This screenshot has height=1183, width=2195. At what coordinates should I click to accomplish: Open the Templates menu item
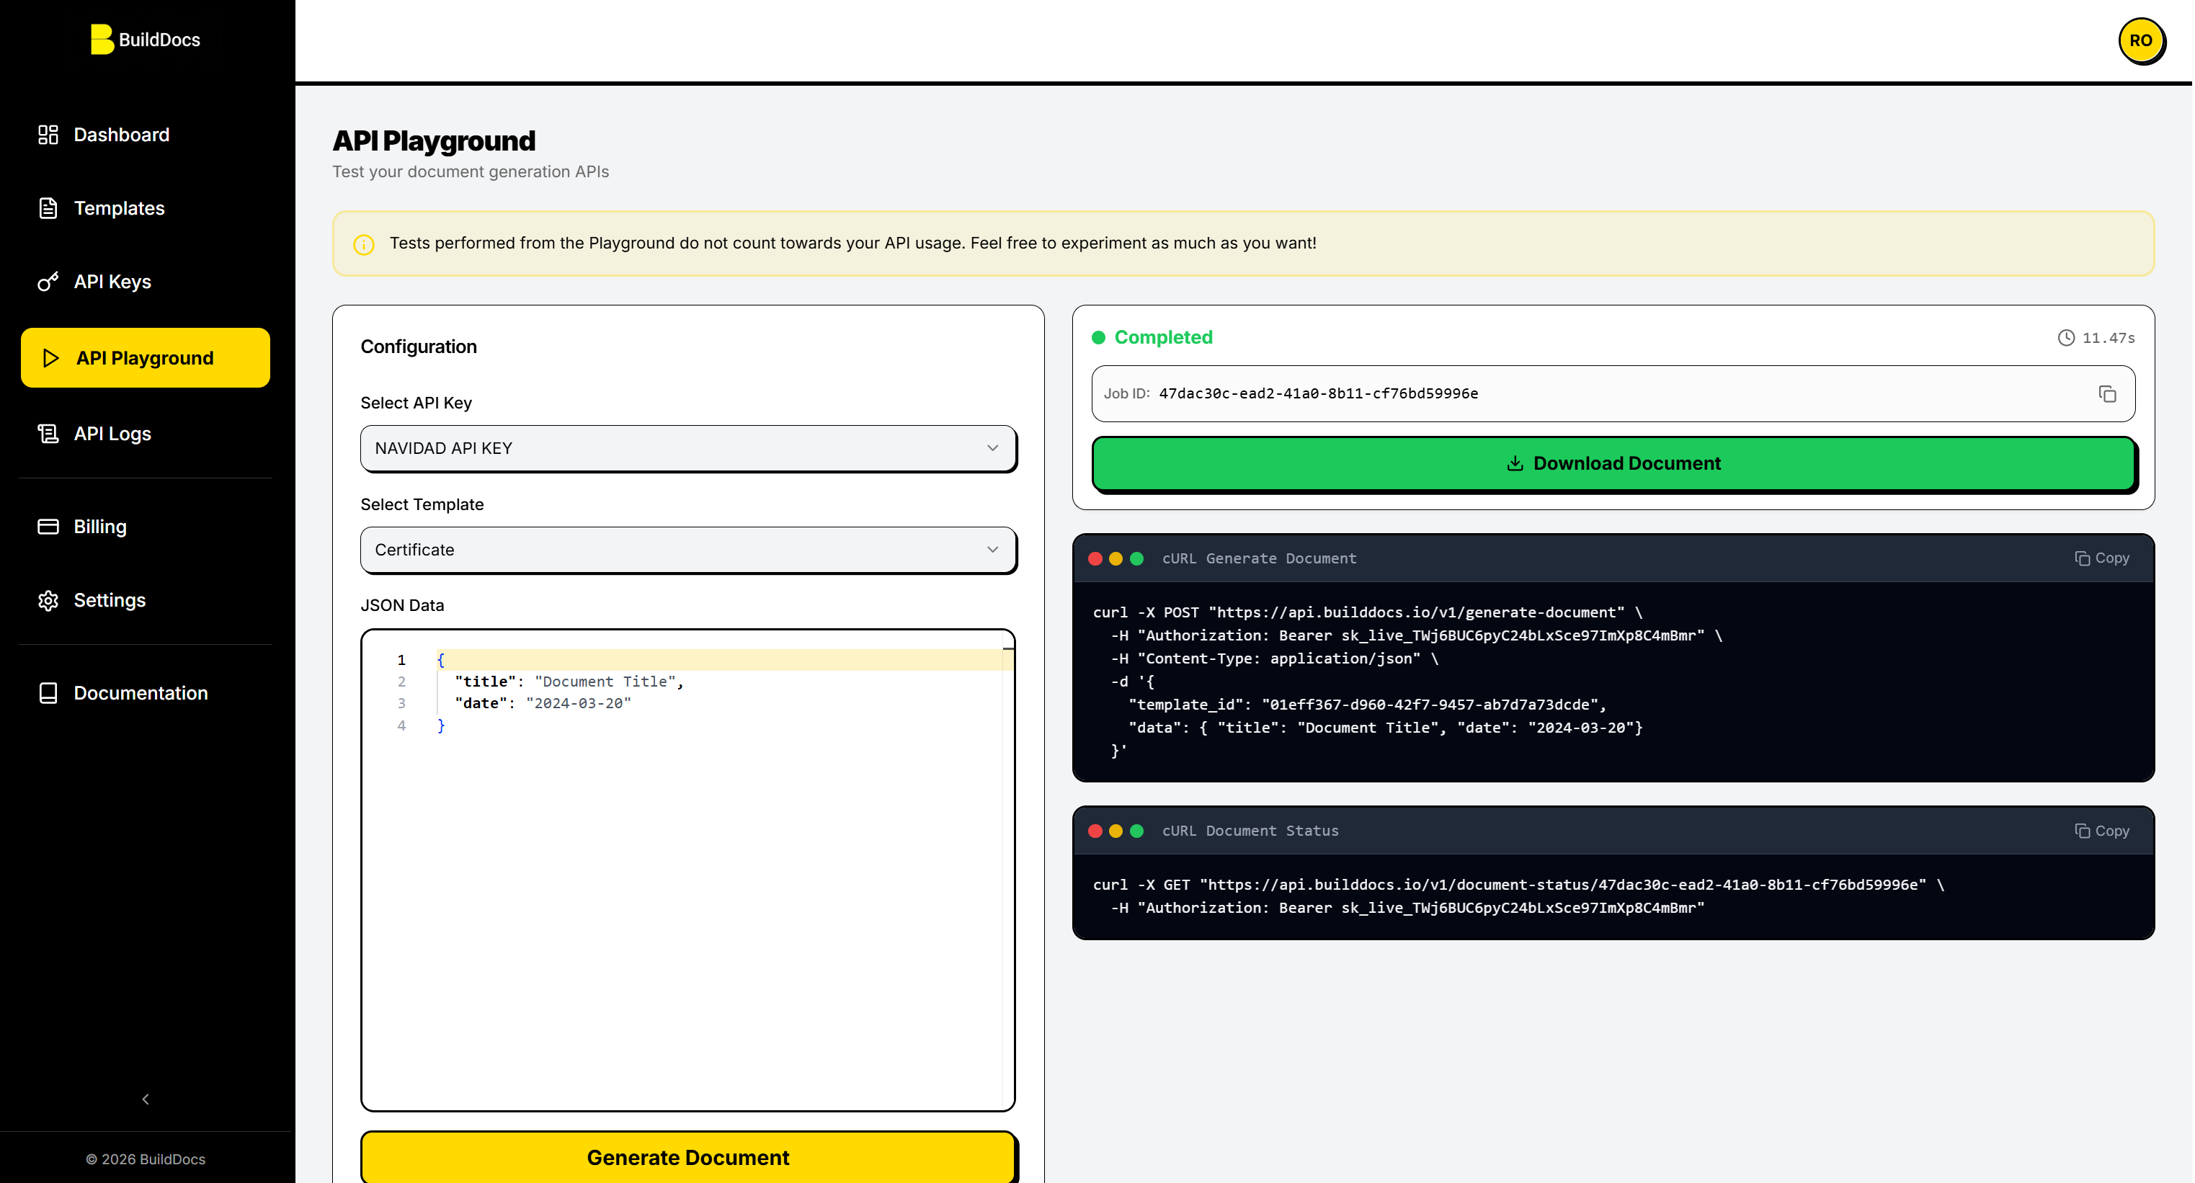click(120, 209)
